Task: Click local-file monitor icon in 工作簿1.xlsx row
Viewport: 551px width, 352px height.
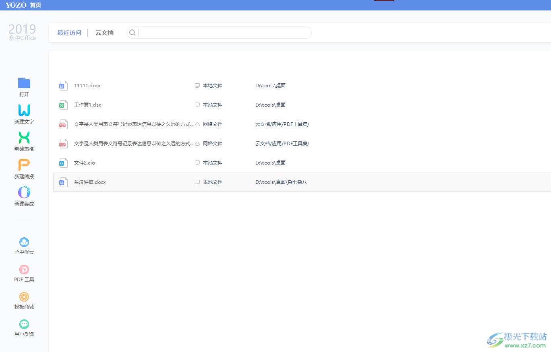Action: pyautogui.click(x=197, y=105)
